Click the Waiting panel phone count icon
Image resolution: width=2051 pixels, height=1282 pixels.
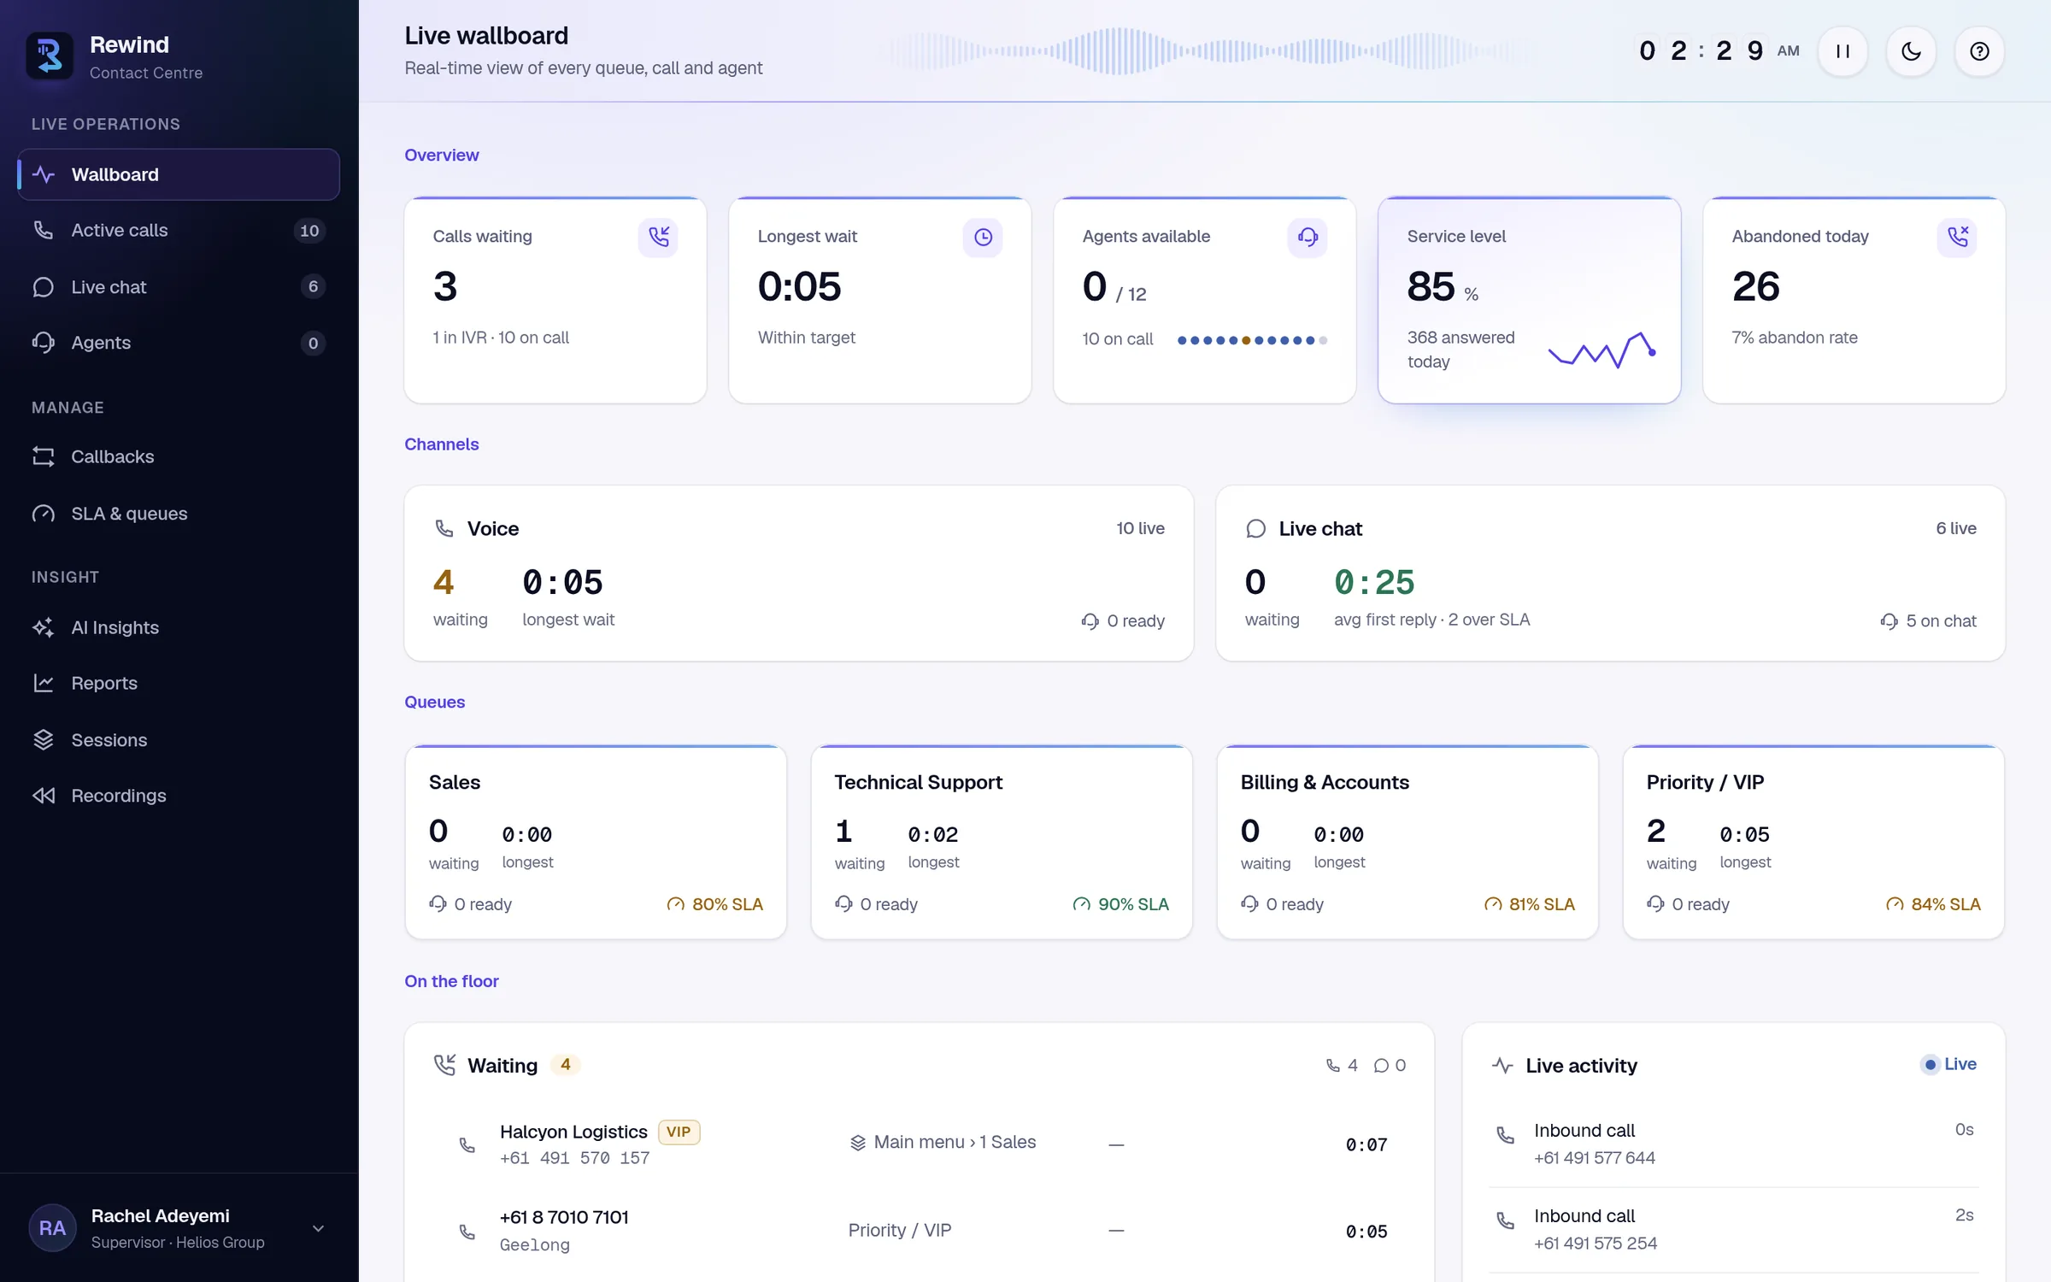(1333, 1066)
